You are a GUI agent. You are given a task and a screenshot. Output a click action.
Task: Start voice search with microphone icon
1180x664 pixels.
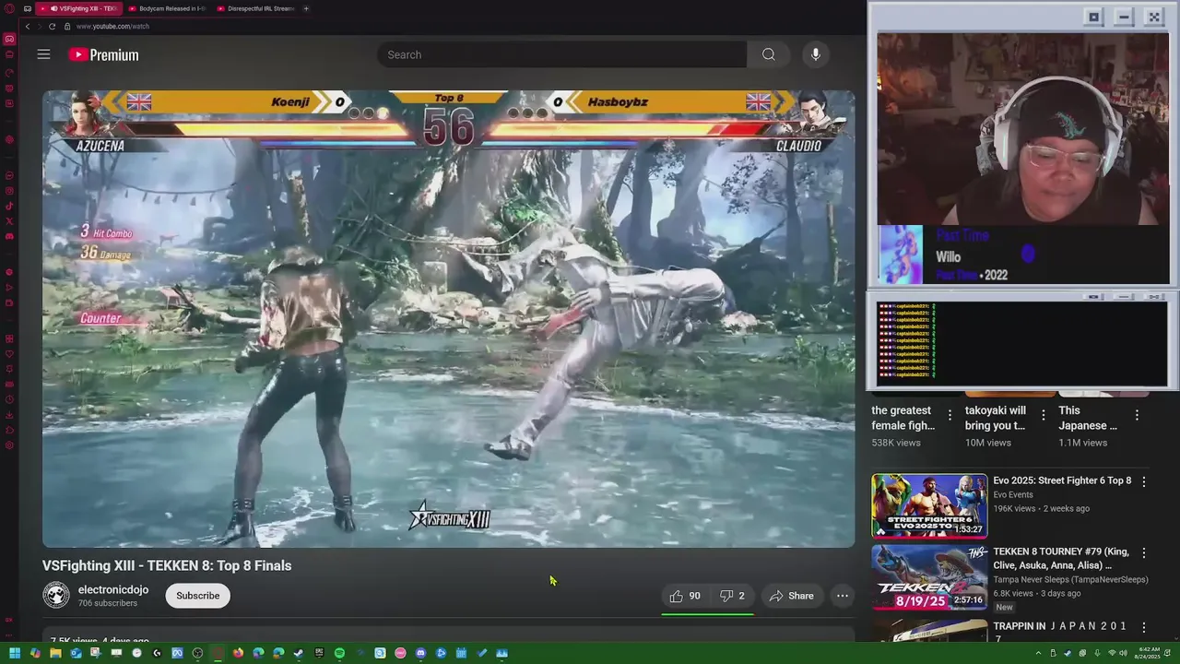tap(816, 54)
